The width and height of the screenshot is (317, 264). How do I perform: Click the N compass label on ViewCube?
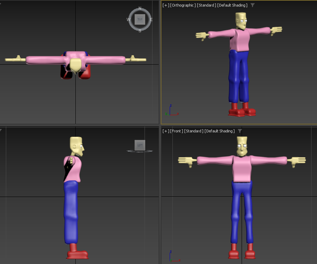point(140,8)
